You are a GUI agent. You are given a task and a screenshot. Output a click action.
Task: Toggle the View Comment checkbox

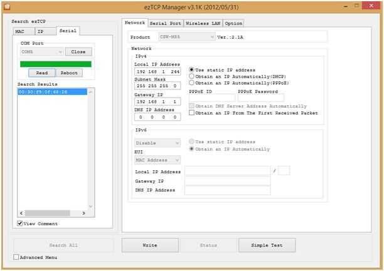coord(20,223)
